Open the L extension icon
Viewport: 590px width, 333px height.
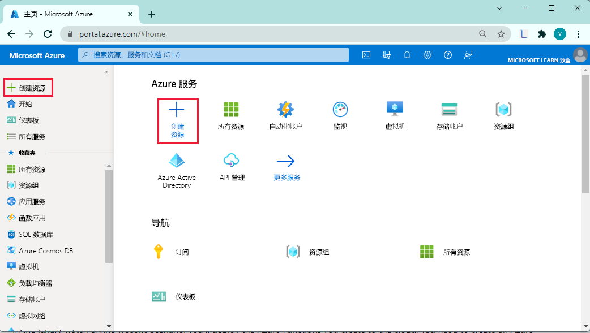point(523,34)
